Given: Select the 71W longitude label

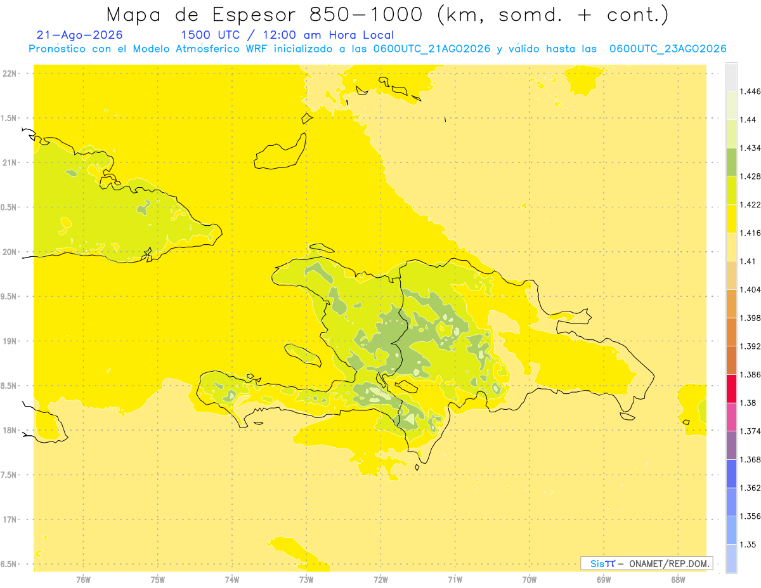Looking at the screenshot, I should (455, 580).
